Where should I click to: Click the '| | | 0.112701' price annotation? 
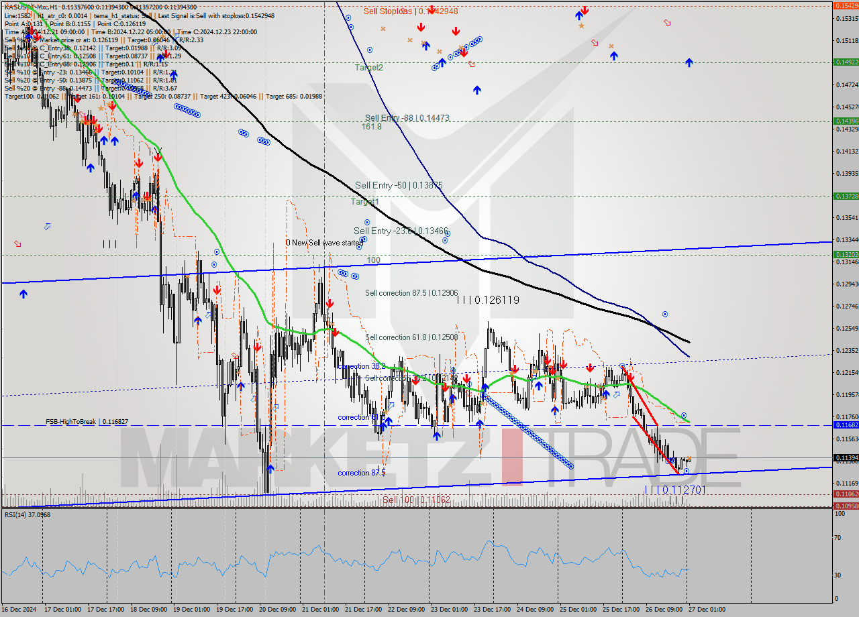coord(674,490)
